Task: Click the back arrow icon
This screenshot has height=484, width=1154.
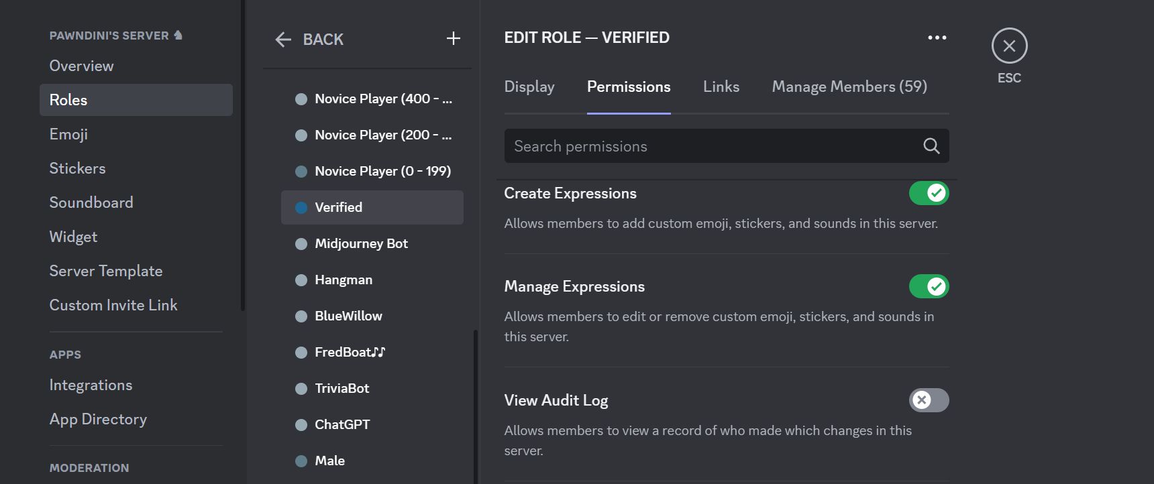Action: [283, 40]
